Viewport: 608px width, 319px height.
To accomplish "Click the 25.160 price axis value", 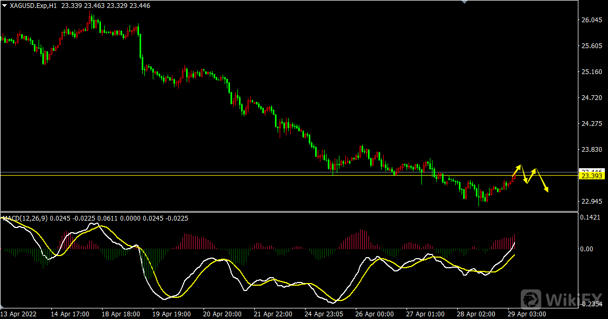I will [x=592, y=72].
